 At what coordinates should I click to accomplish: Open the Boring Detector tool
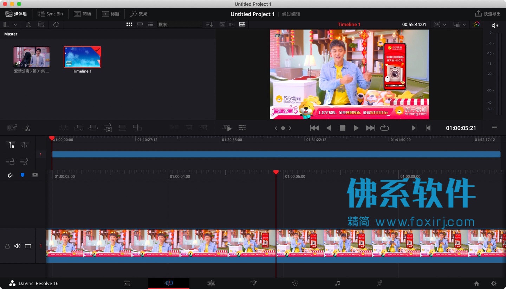(x=12, y=128)
